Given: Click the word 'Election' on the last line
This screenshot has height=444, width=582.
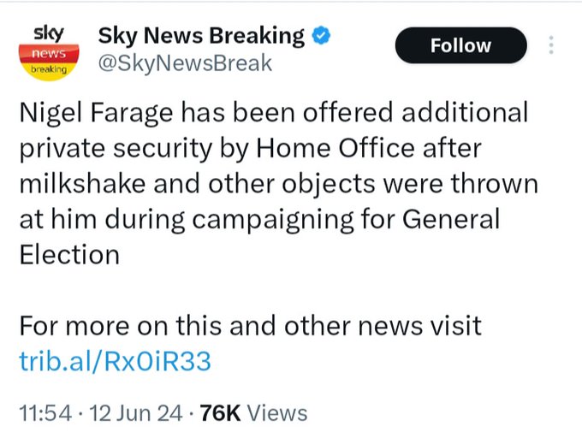Looking at the screenshot, I should [69, 255].
